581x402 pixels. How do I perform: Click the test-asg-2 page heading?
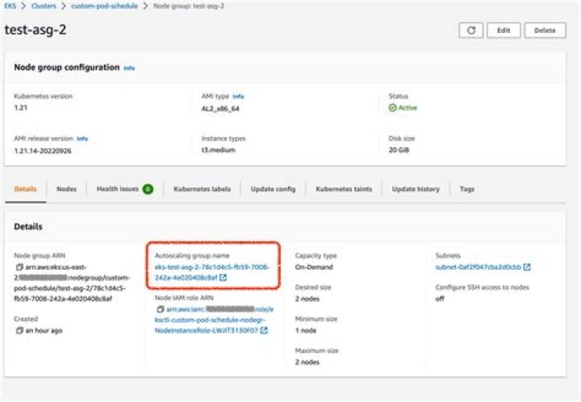point(36,30)
